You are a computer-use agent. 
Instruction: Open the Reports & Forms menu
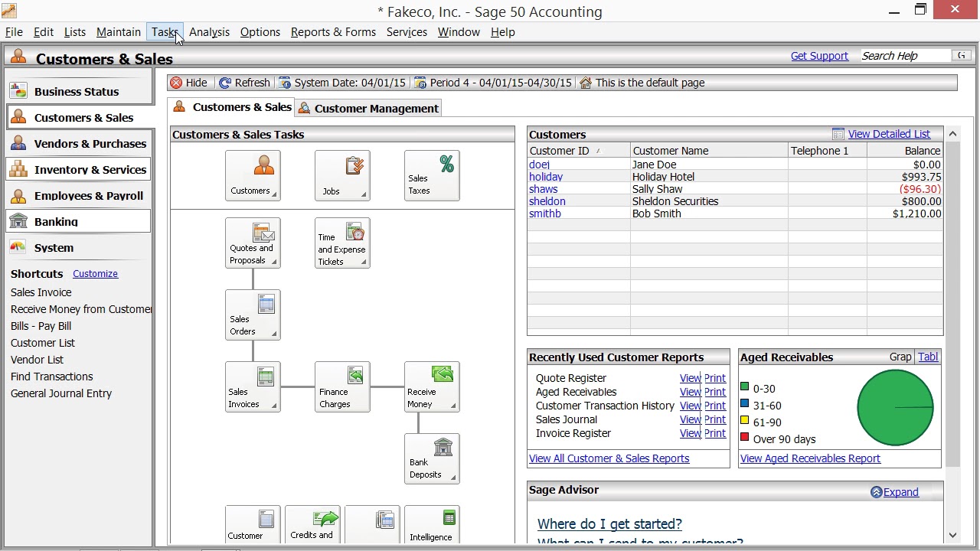point(333,32)
